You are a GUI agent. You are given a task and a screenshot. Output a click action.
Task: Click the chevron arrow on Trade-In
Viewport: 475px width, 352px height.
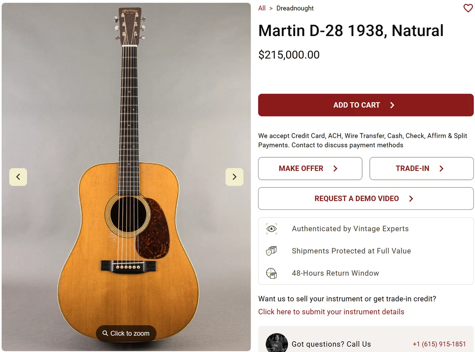click(x=441, y=169)
